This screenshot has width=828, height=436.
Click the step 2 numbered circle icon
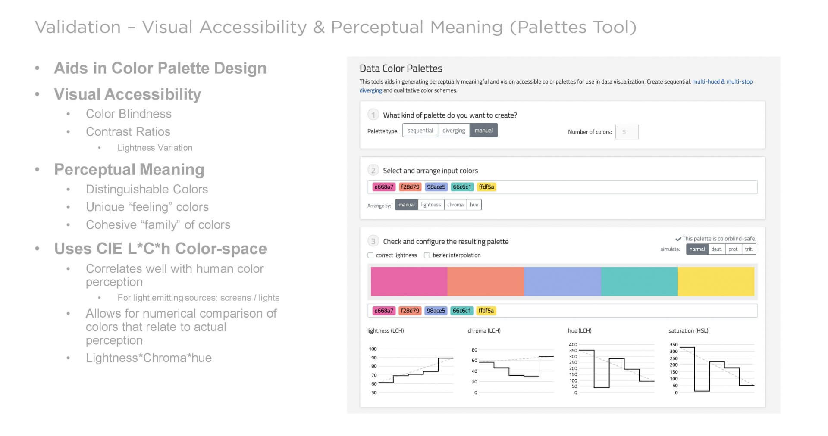coord(373,170)
